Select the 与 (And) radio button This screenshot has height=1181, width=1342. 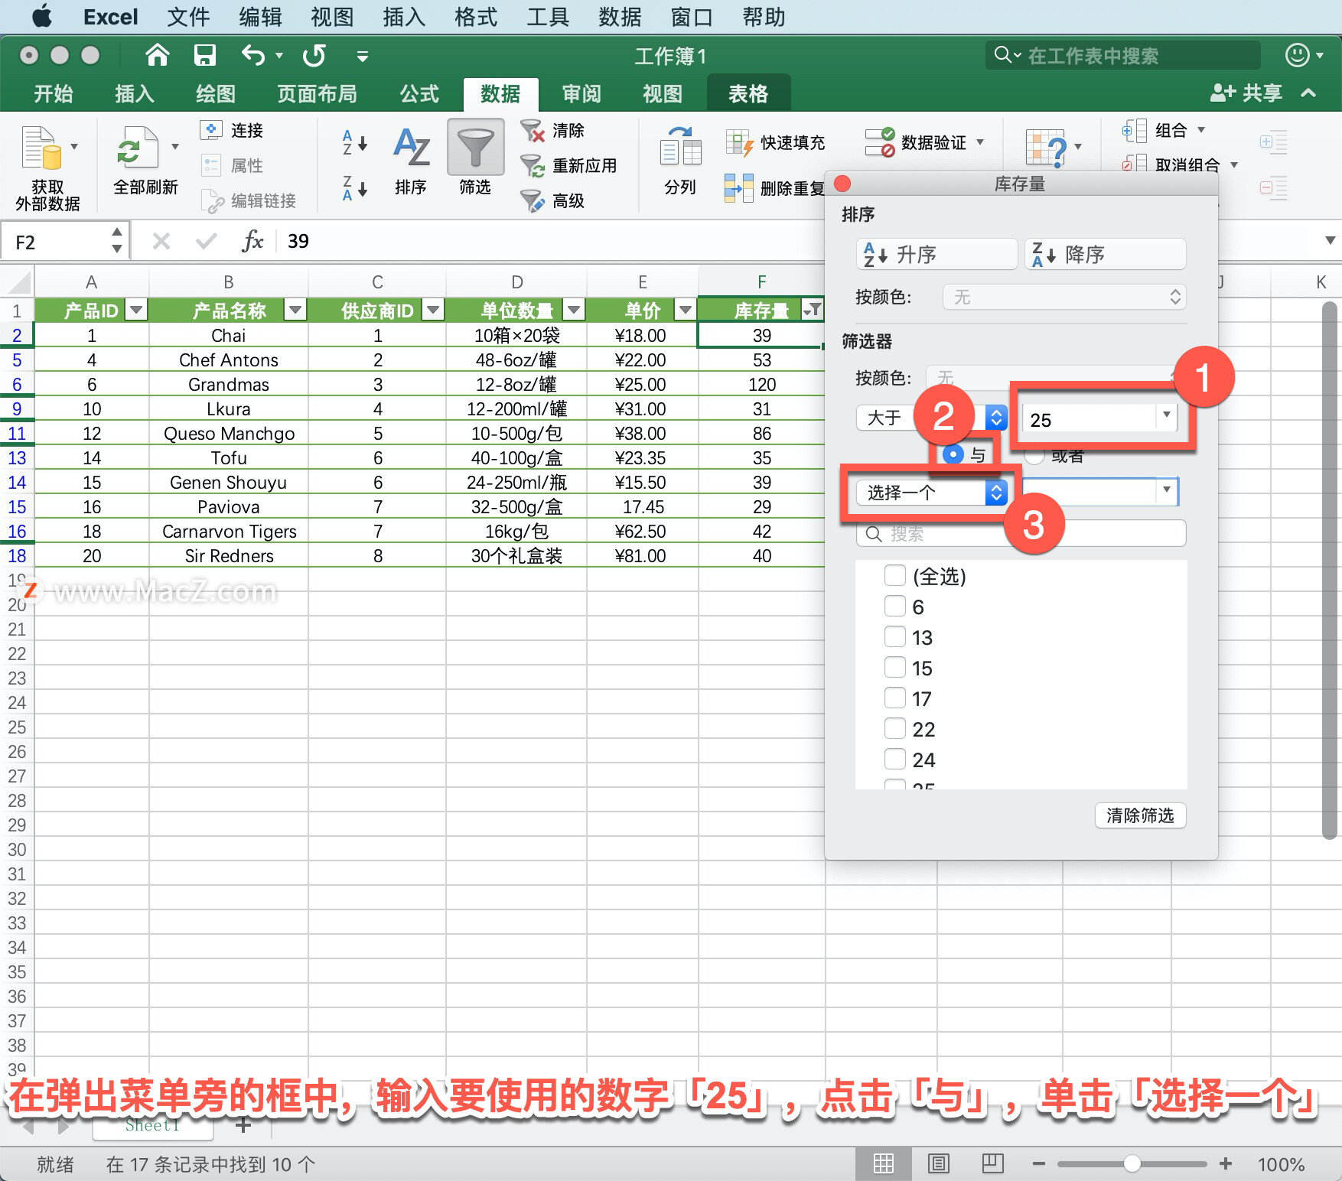point(953,454)
